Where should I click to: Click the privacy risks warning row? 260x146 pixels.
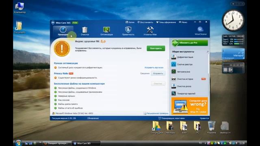[76, 77]
